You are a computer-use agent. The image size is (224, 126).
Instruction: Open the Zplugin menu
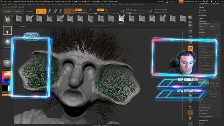[x=135, y=4]
